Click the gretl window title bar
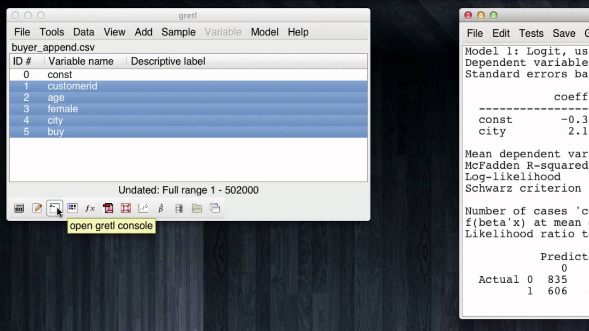This screenshot has width=589, height=331. tap(188, 15)
